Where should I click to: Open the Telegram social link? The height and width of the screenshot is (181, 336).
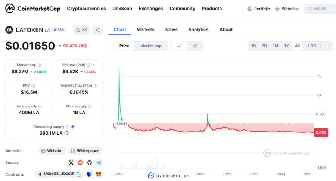(99, 163)
